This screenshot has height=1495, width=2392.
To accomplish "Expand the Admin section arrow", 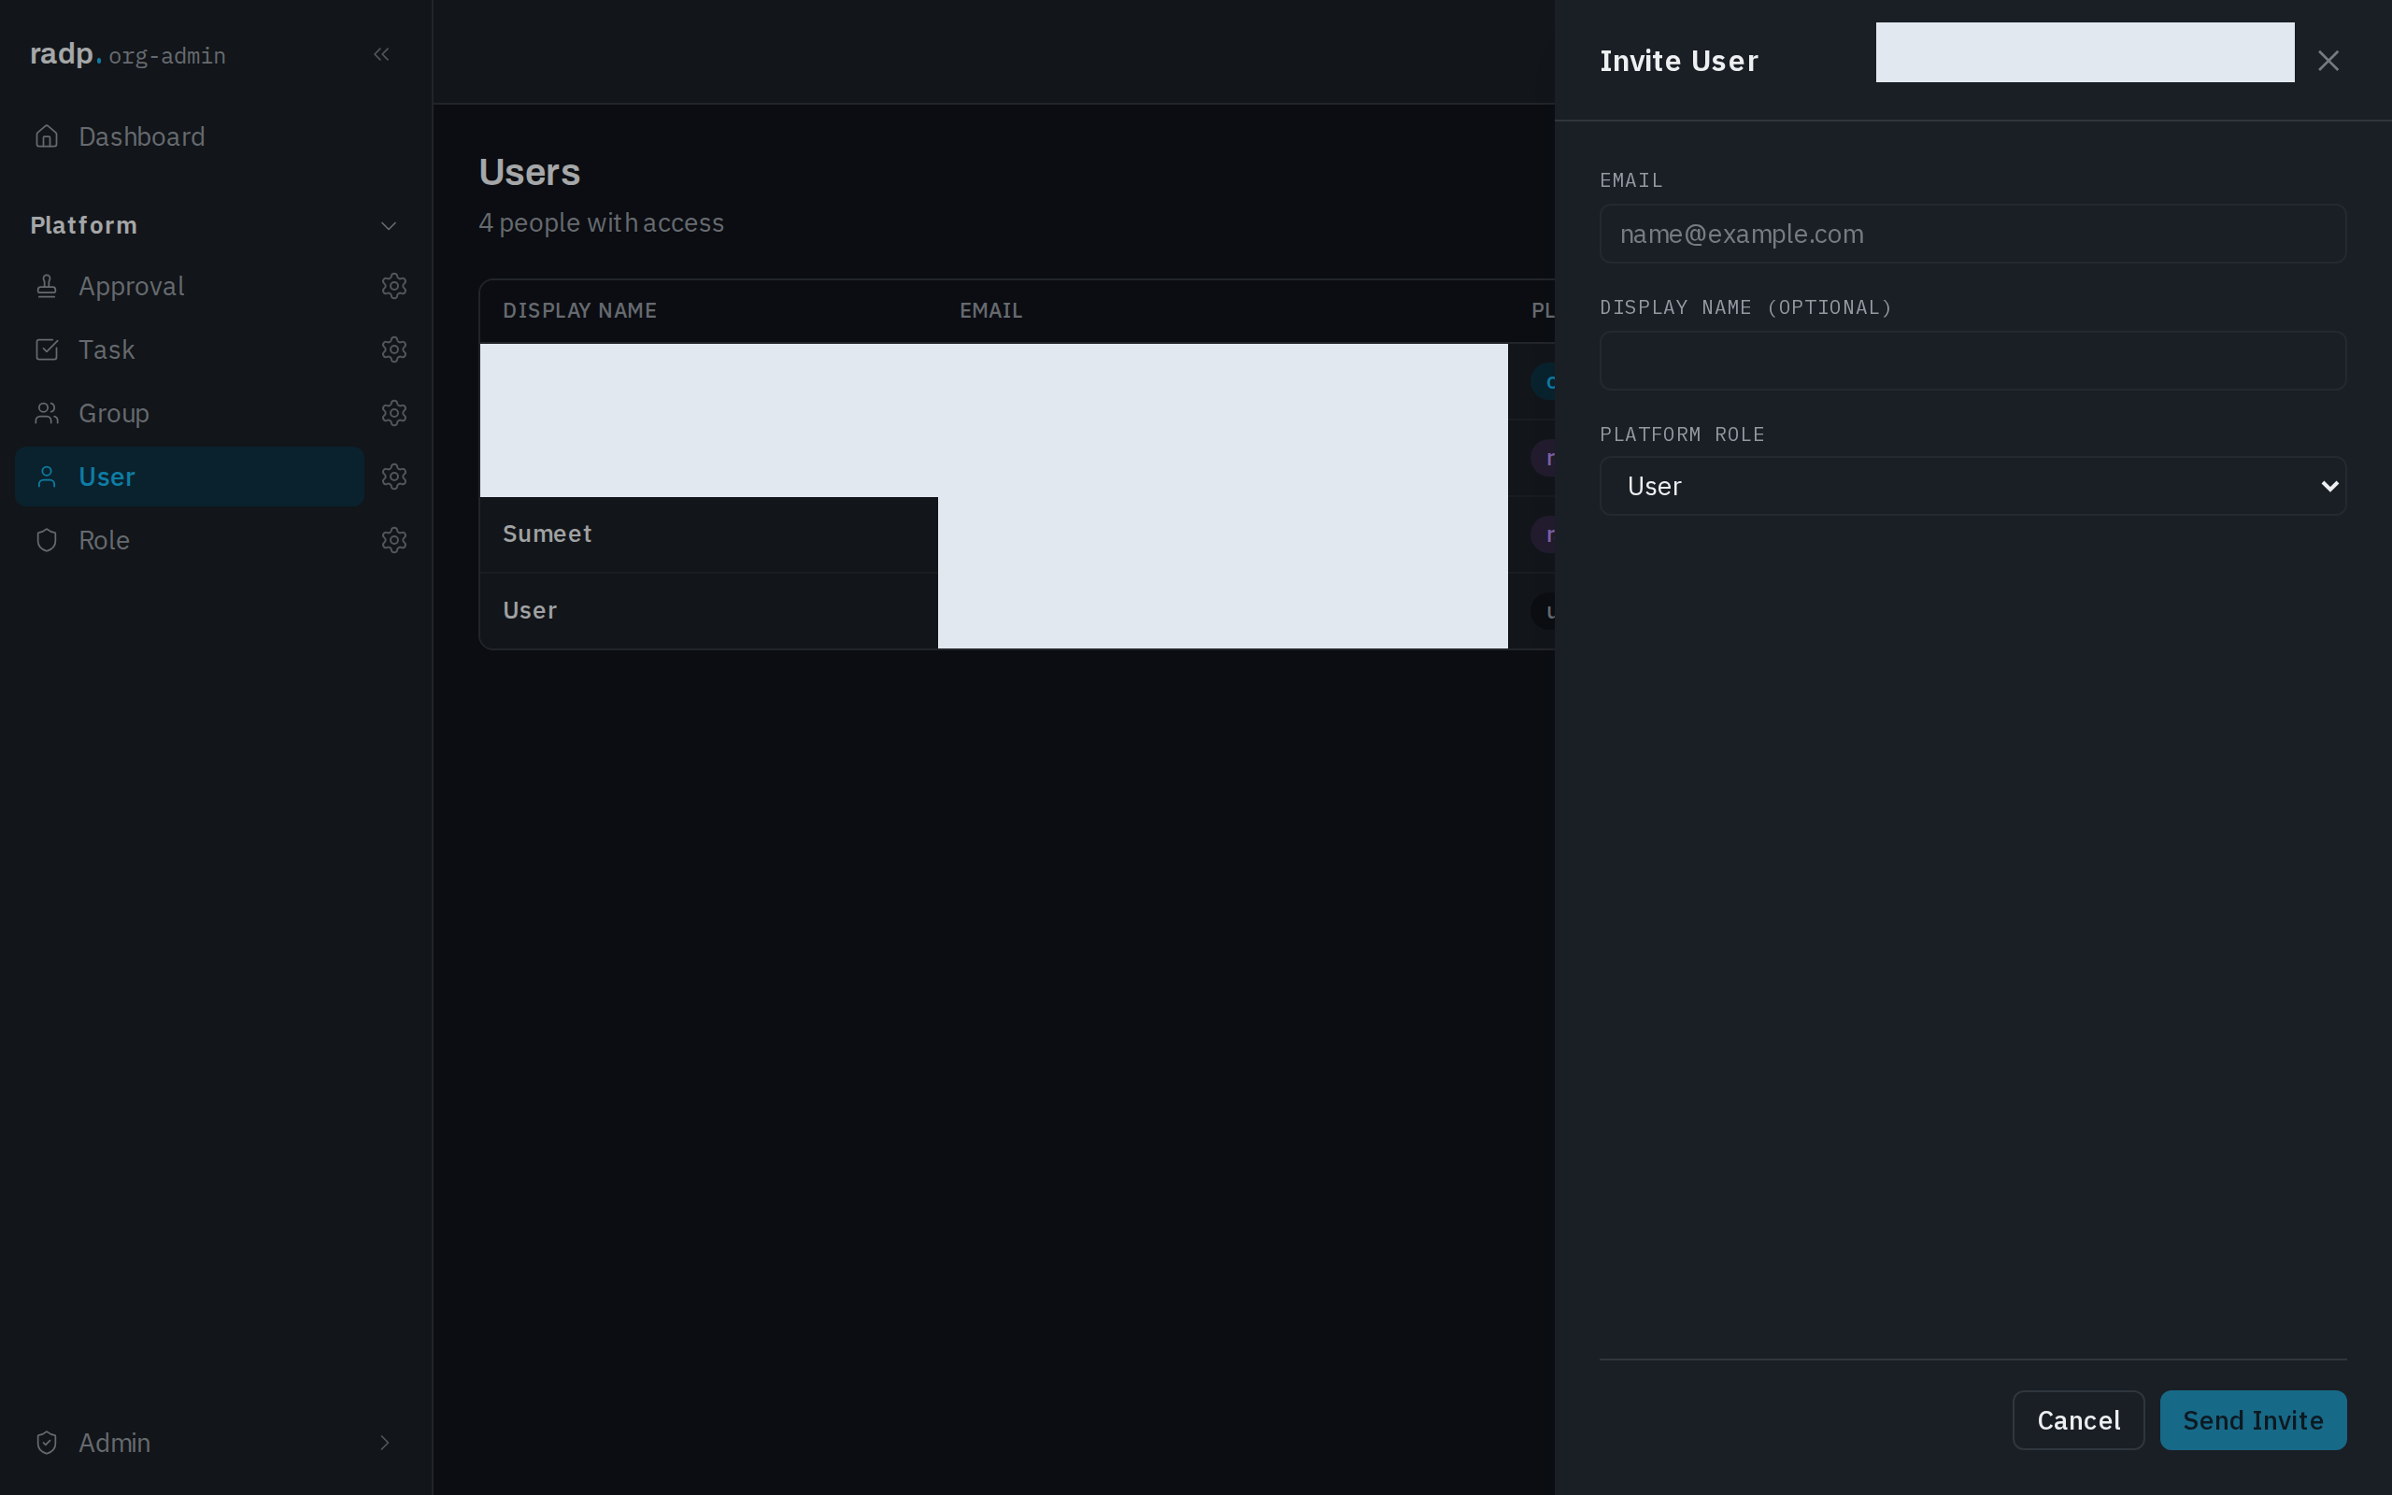I will tap(385, 1443).
